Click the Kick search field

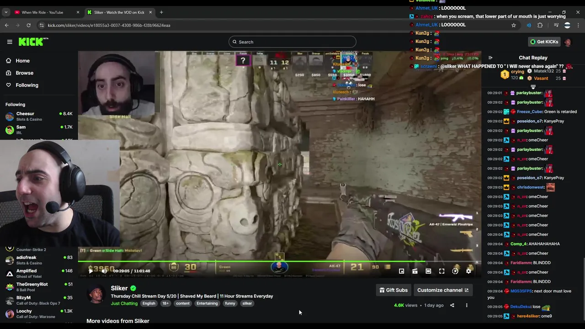[292, 42]
